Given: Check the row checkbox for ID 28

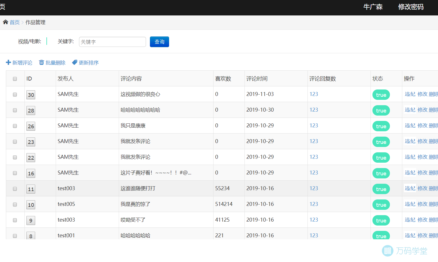Looking at the screenshot, I should point(15,110).
